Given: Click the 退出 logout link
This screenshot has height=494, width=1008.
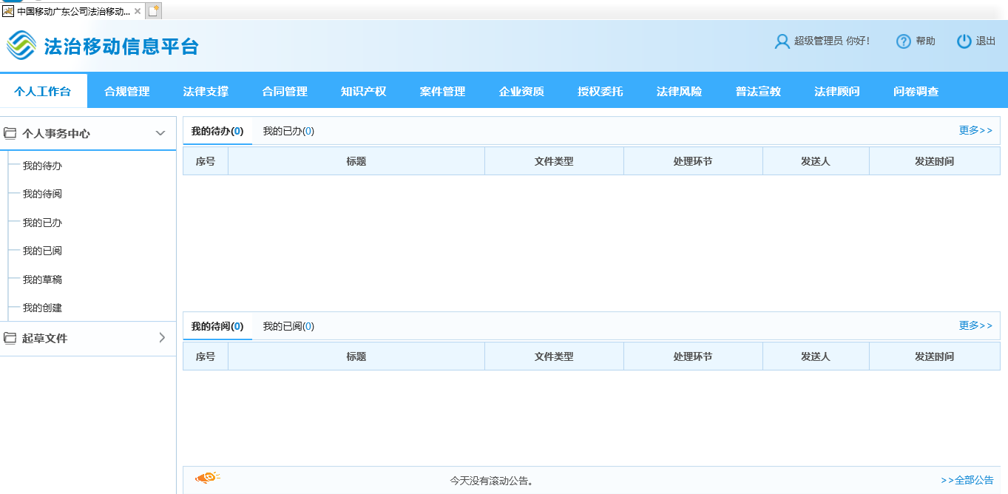Looking at the screenshot, I should [x=986, y=41].
